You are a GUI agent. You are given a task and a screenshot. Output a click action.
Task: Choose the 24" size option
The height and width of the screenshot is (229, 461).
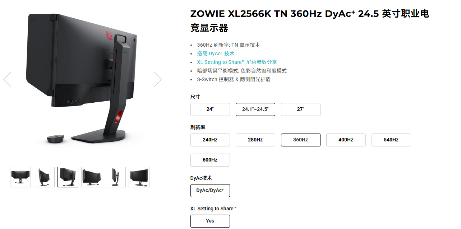coord(210,109)
